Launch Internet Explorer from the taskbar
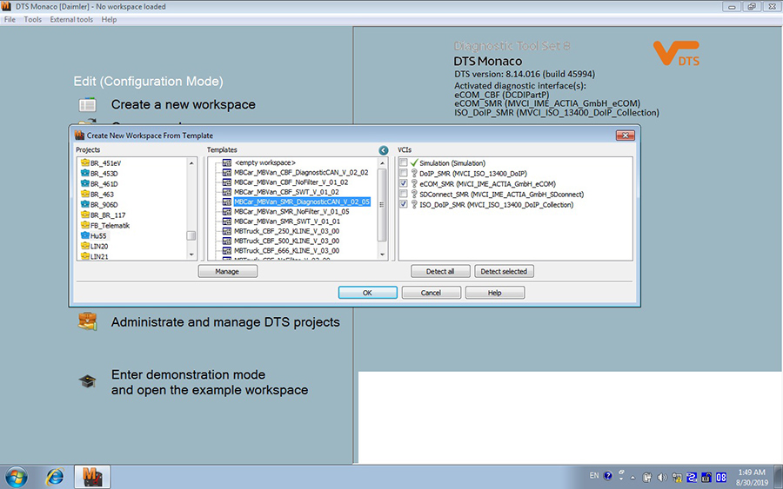This screenshot has height=489, width=783. pyautogui.click(x=55, y=477)
